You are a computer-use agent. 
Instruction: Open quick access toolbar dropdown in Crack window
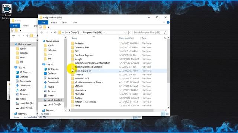pyautogui.click(x=20, y=30)
